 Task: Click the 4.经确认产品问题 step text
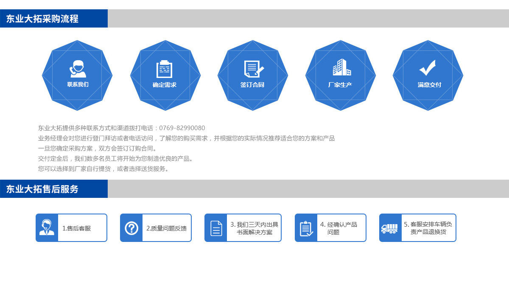(338, 228)
